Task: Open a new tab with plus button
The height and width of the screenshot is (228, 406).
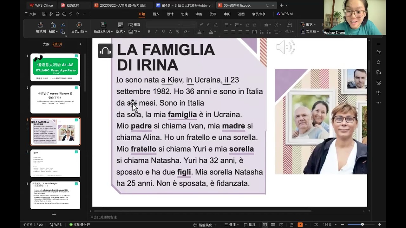Action: [x=281, y=5]
